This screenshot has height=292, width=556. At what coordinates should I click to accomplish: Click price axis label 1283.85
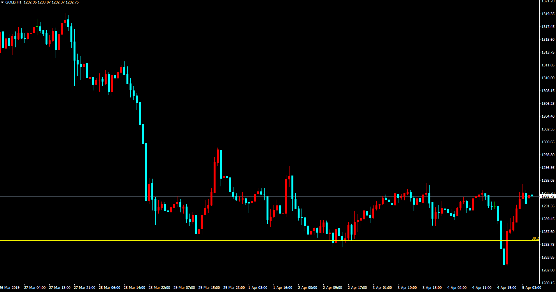click(547, 257)
